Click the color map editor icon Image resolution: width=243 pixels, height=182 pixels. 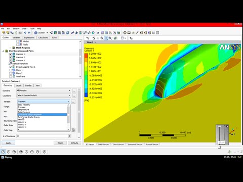pos(73,130)
